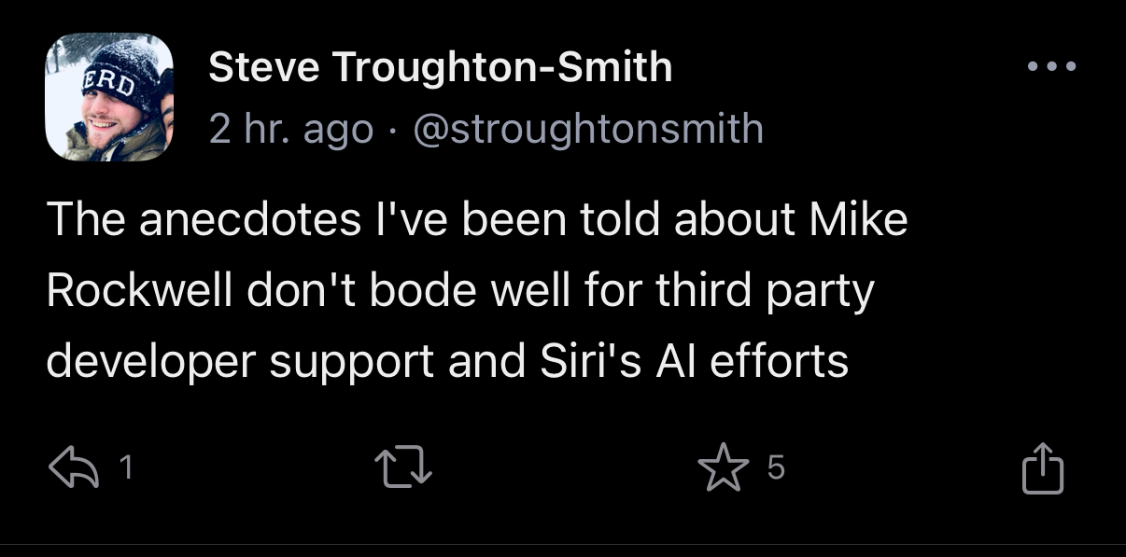1126x557 pixels.
Task: Click 'third party' in the post text
Action: (763, 291)
